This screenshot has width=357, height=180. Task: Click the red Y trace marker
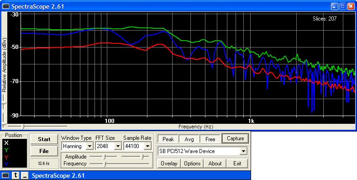(x=6, y=157)
